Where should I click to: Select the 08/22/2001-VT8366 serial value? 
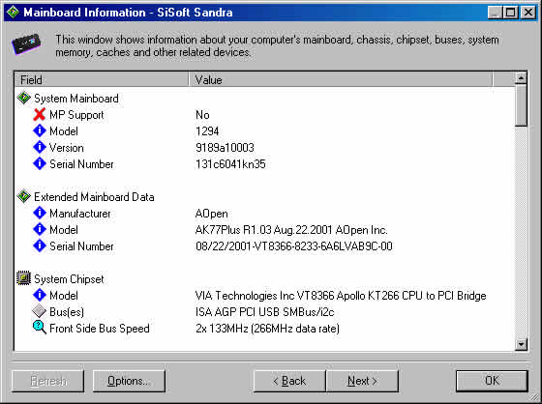294,246
